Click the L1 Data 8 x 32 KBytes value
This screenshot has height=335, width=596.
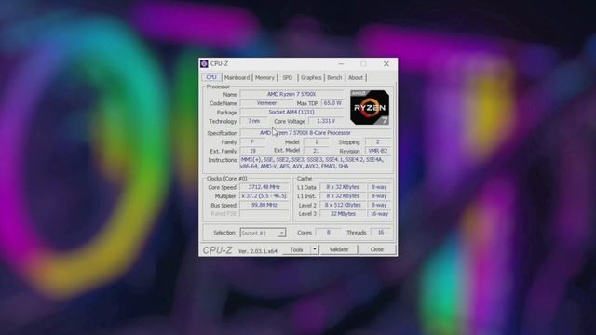343,187
